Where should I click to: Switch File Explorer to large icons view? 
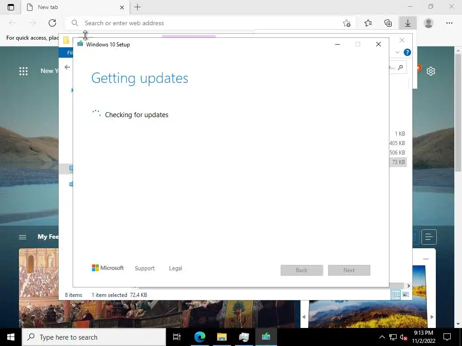406,295
